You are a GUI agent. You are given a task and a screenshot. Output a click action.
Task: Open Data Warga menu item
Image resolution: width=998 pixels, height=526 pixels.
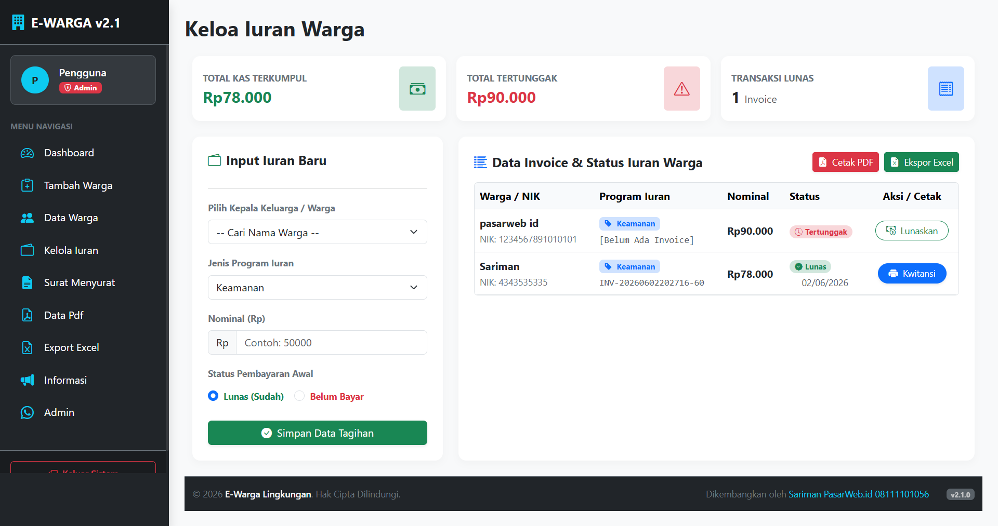83,218
